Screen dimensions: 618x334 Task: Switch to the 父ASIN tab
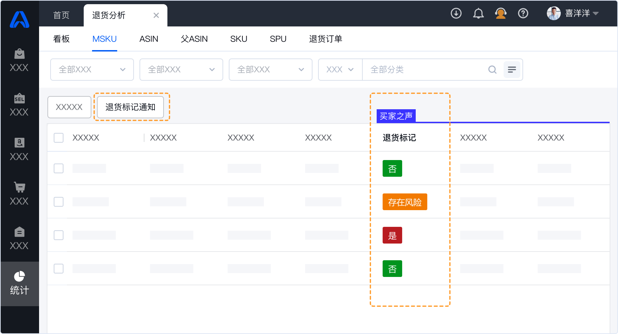pyautogui.click(x=194, y=39)
